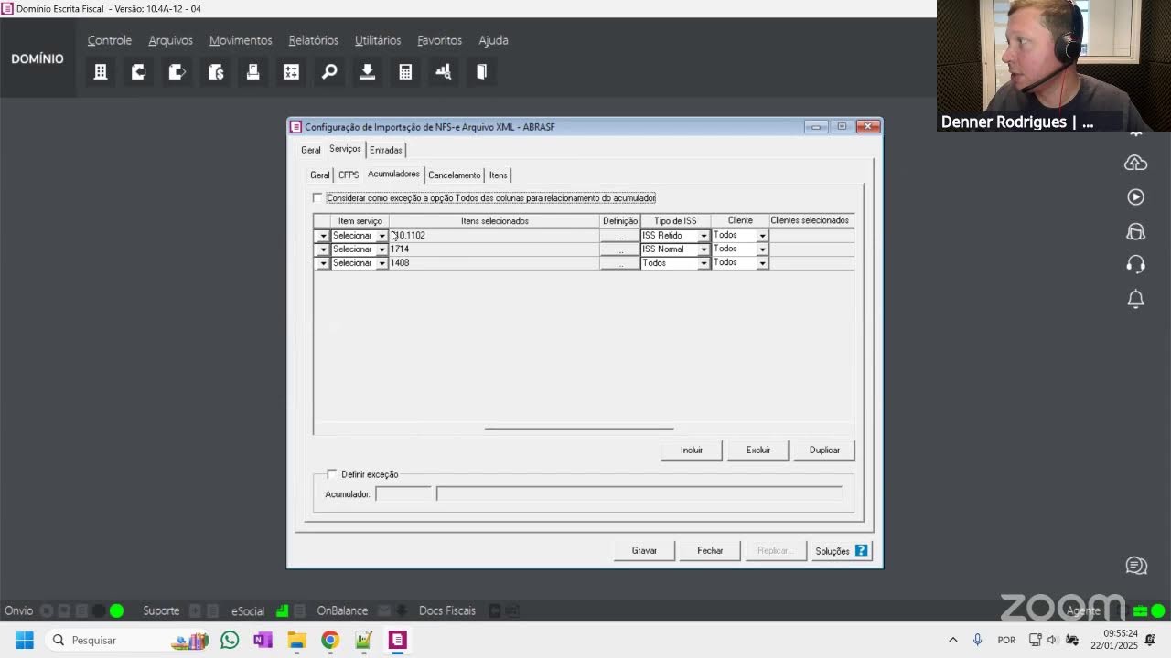This screenshot has width=1171, height=658.
Task: Click the chart with magnifier toolbar icon
Action: click(444, 72)
